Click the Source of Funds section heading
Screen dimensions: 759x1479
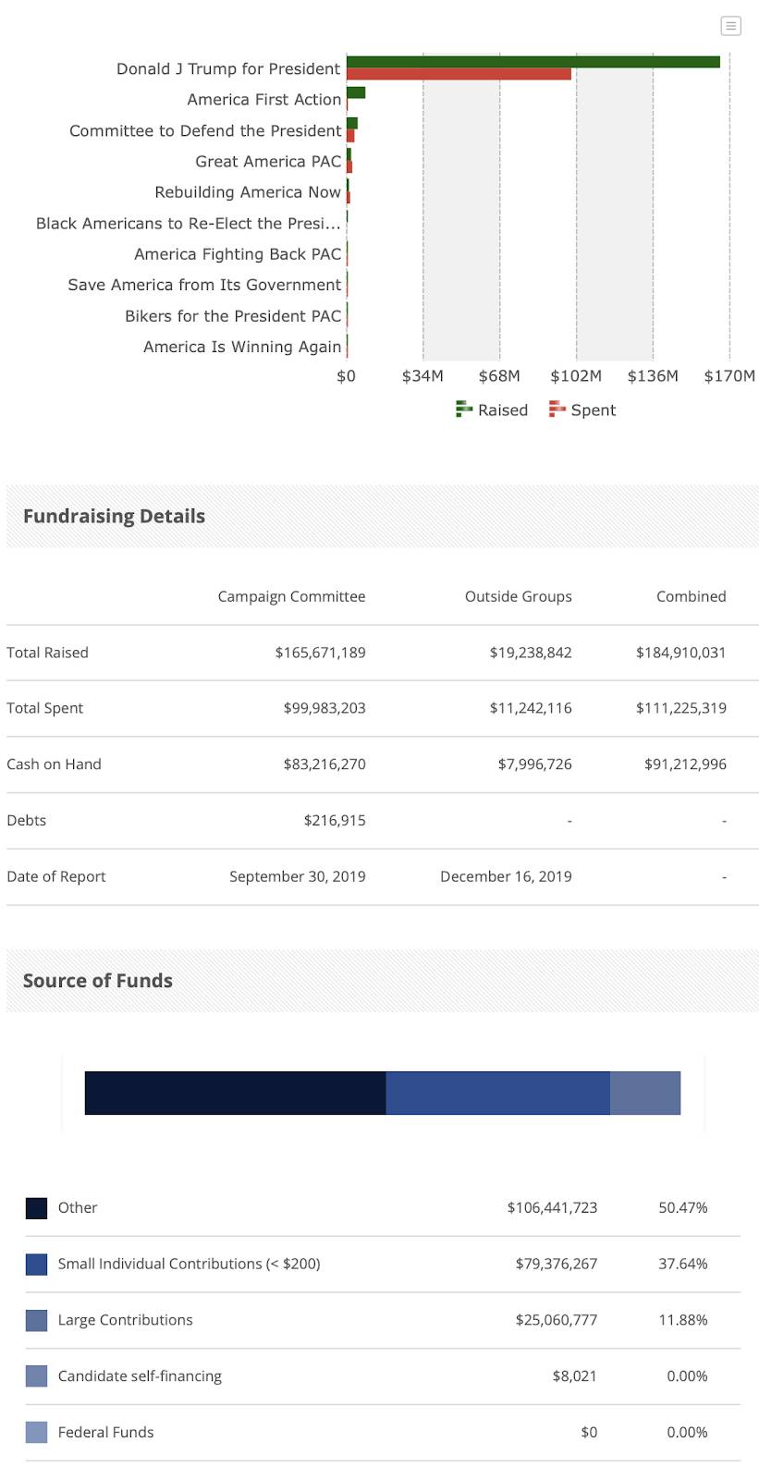(98, 981)
